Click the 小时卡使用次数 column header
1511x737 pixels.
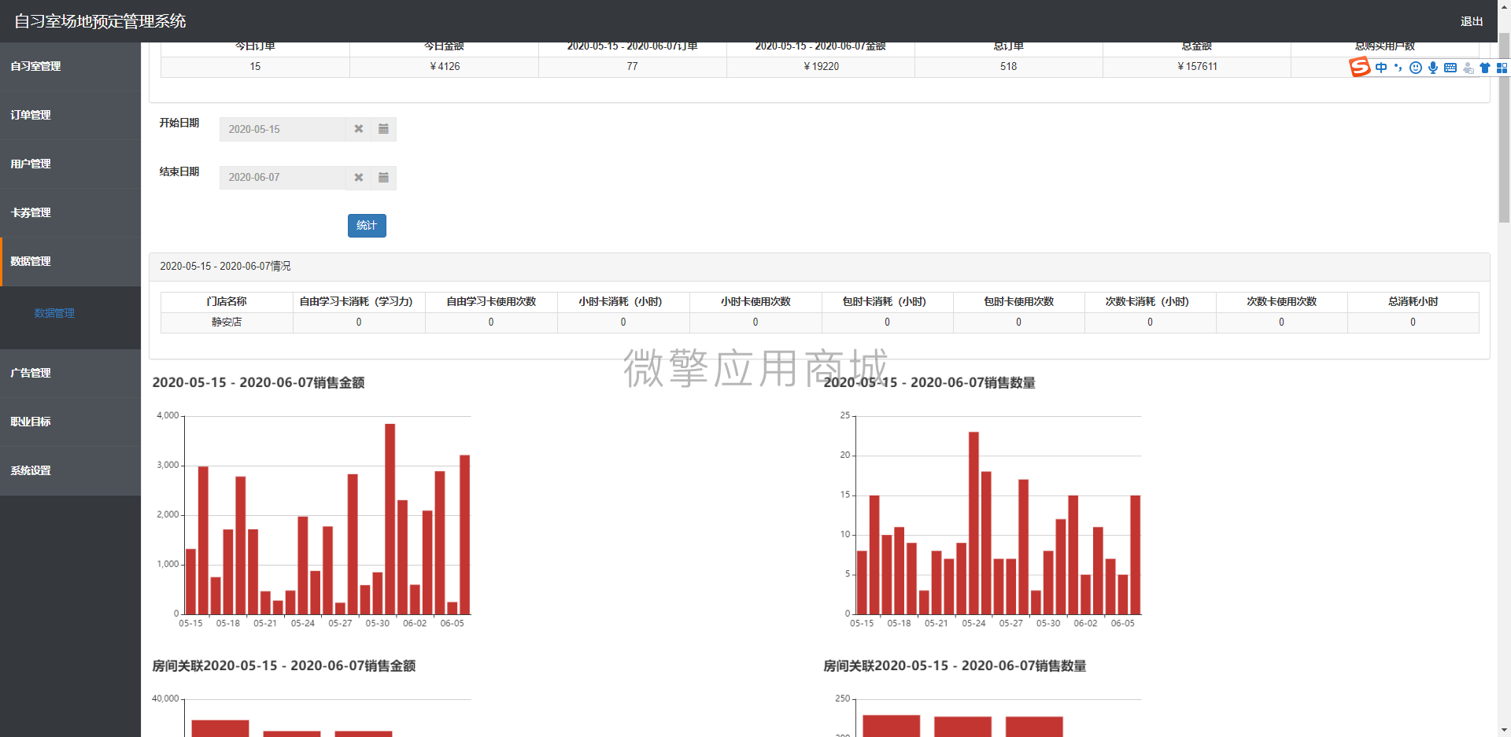coord(755,302)
